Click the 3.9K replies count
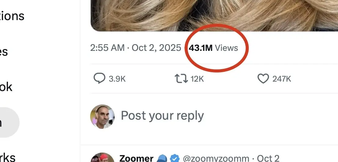 (x=117, y=79)
